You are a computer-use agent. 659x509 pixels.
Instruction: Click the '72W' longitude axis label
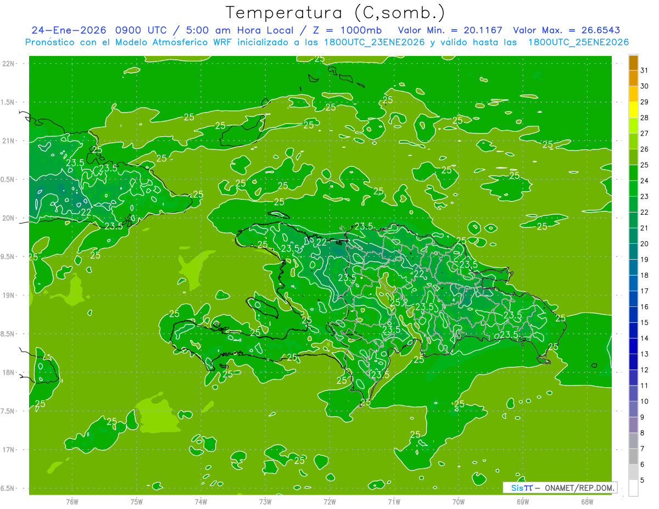tap(329, 501)
